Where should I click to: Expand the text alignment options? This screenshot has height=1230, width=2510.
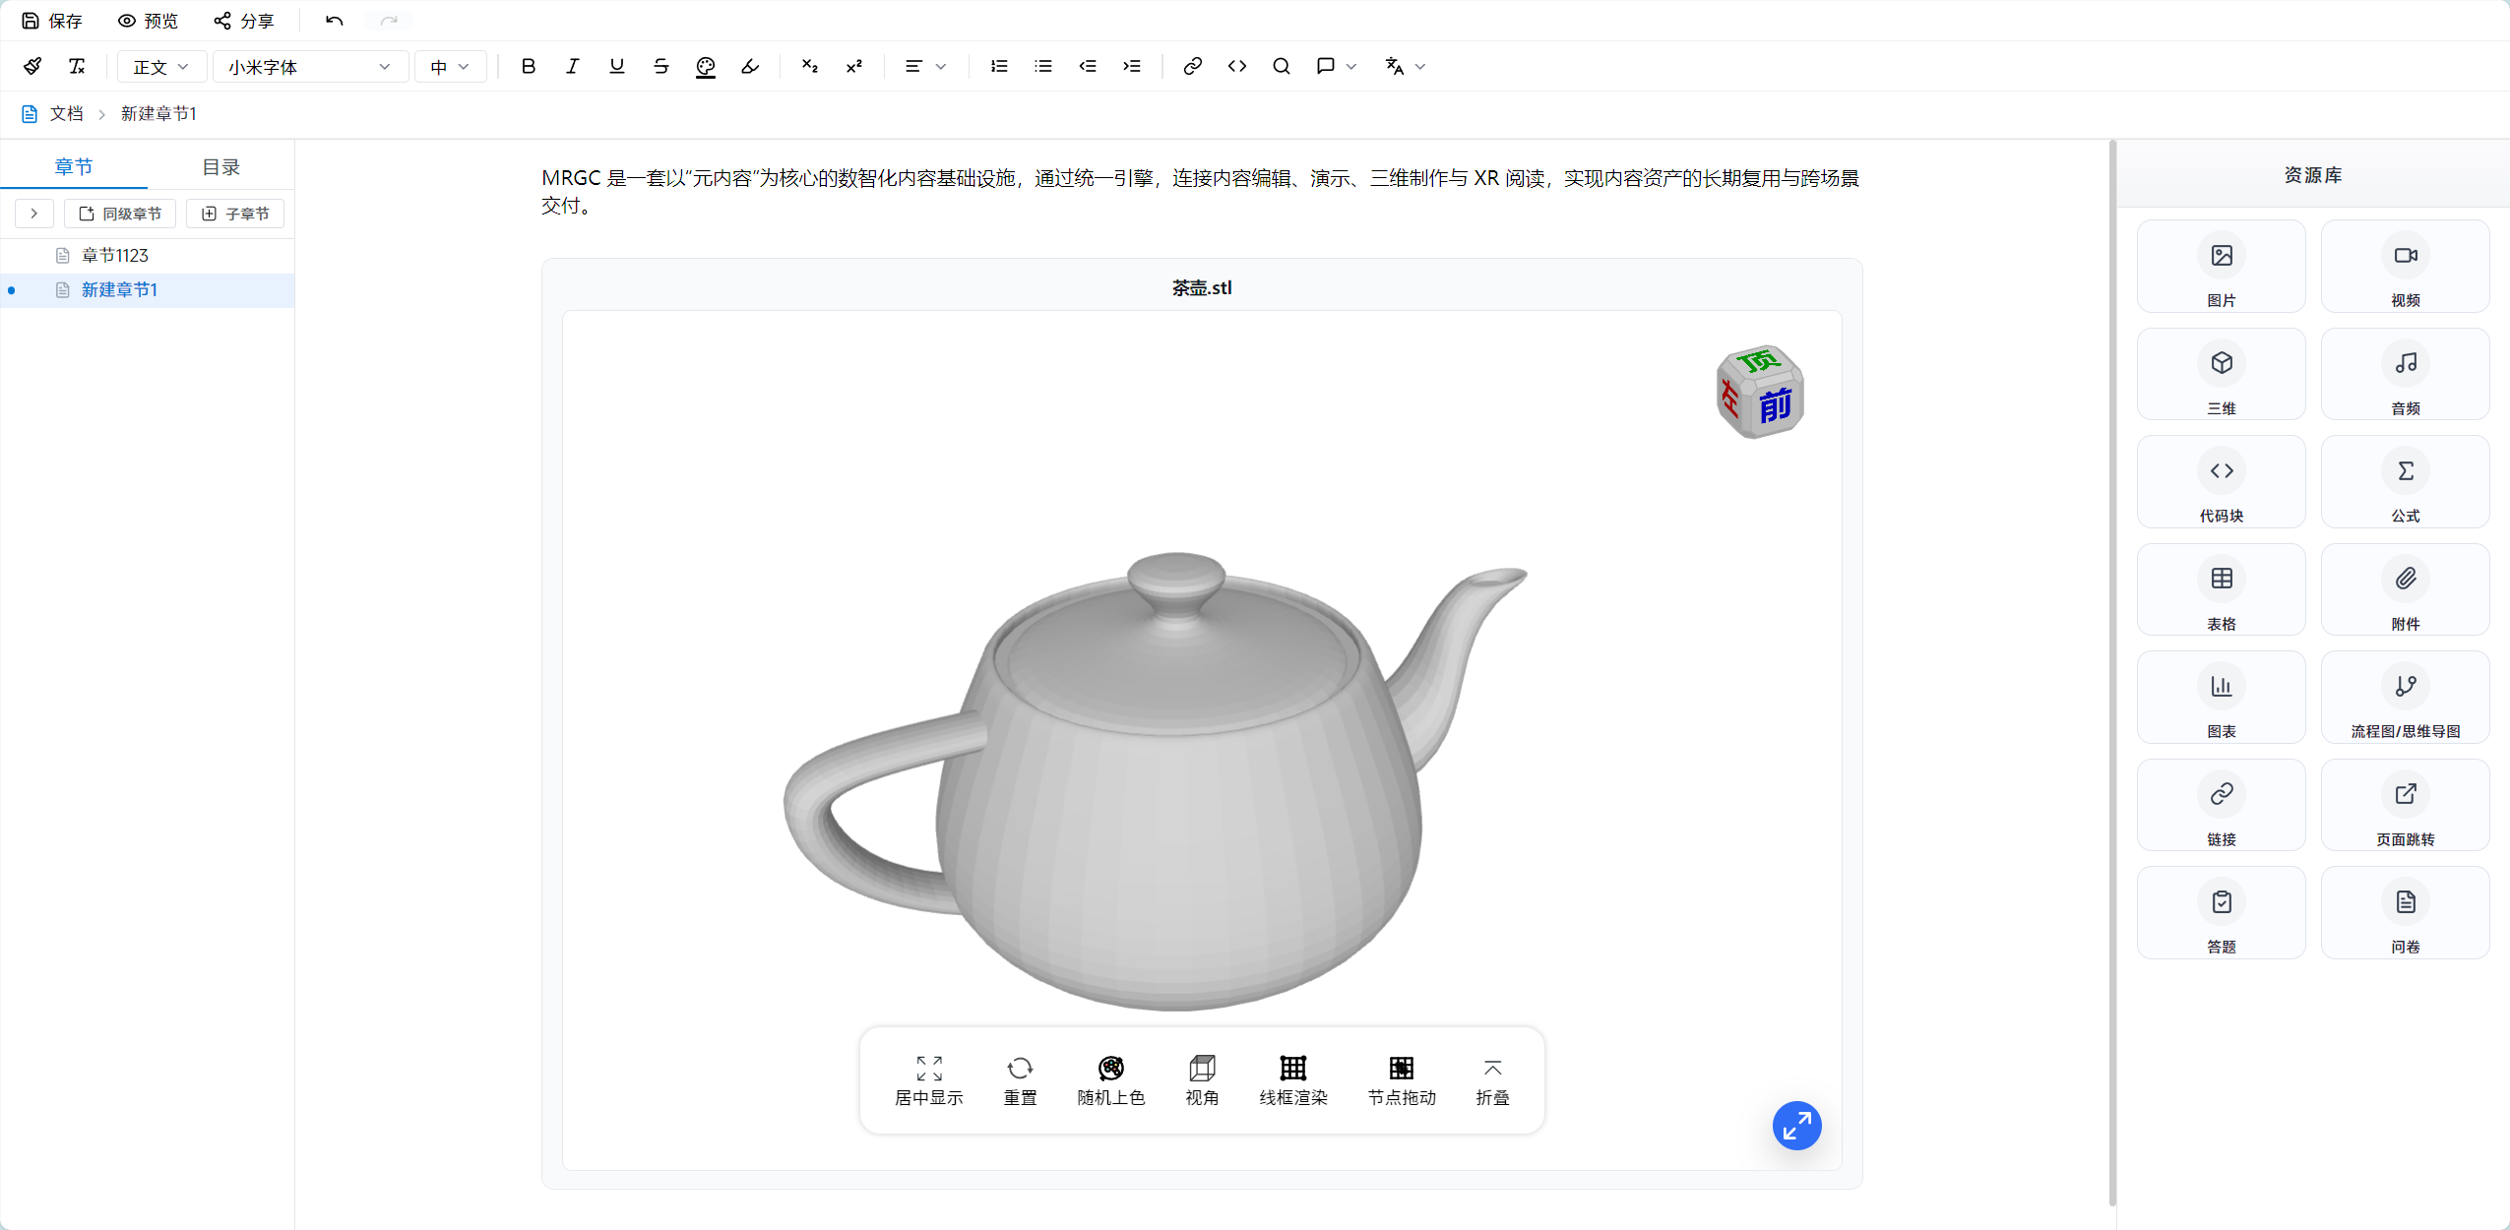tap(925, 66)
